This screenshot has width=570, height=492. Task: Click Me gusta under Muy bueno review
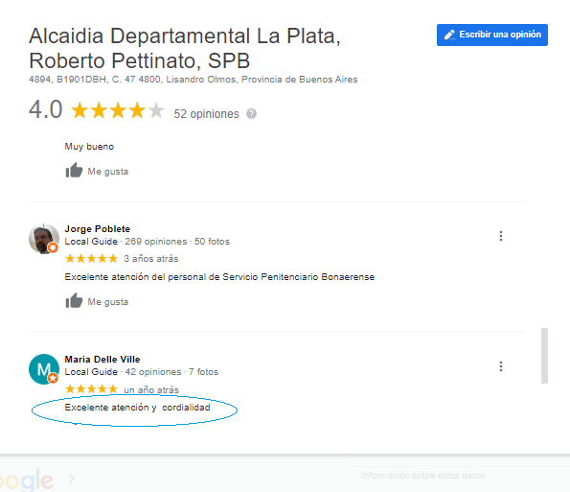click(x=108, y=172)
